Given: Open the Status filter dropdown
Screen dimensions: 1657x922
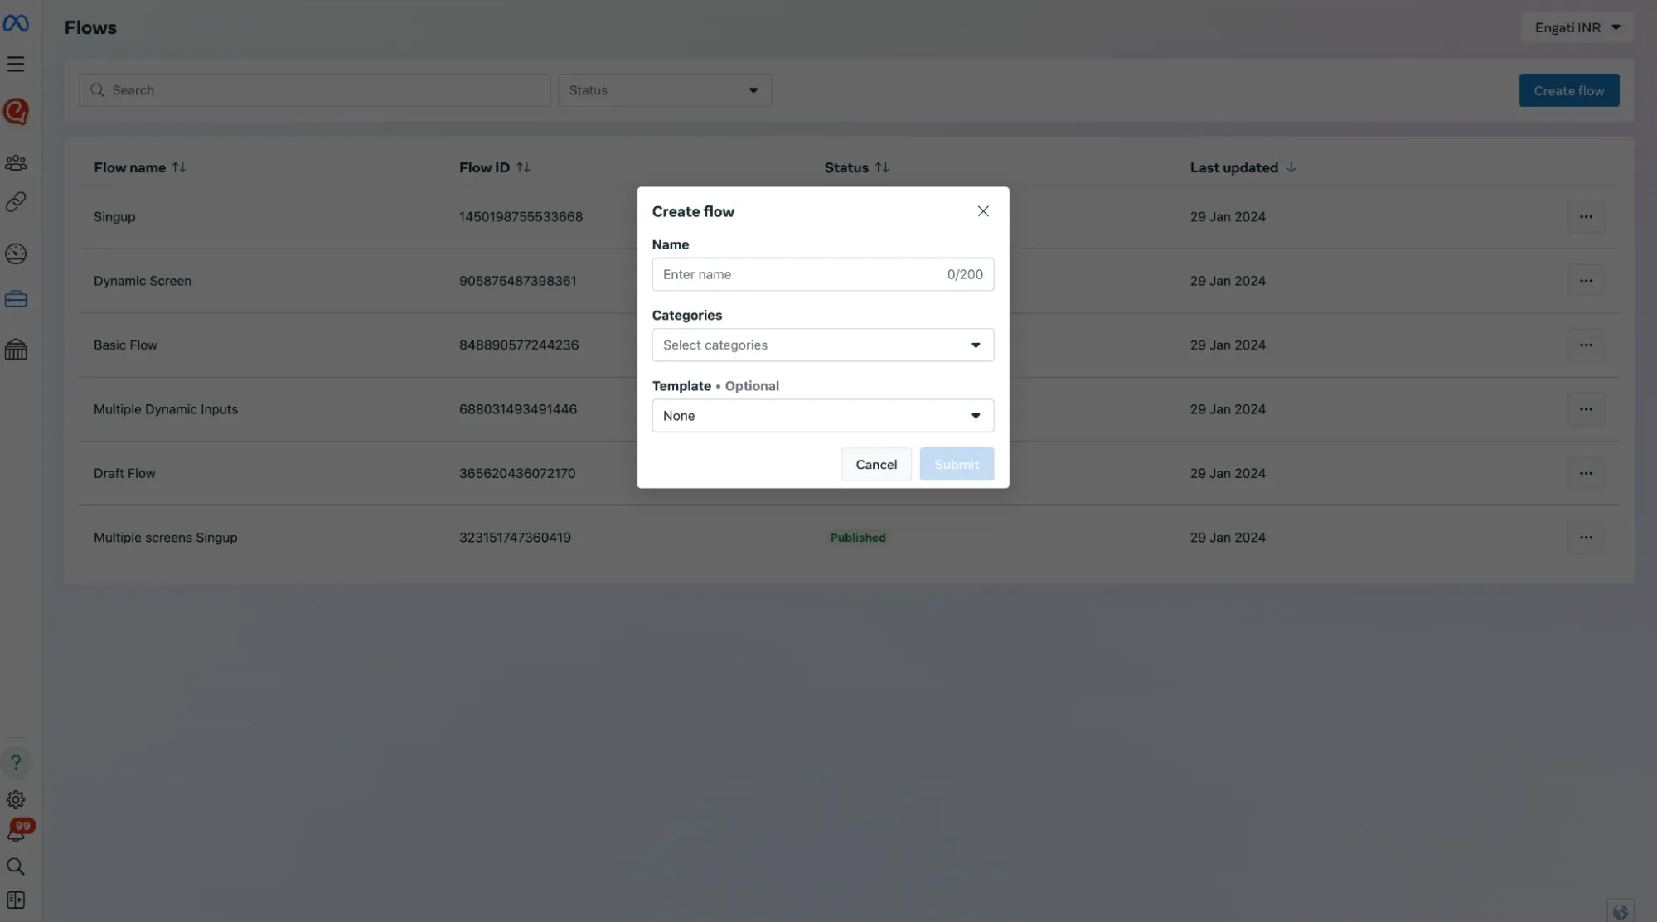Looking at the screenshot, I should coord(665,90).
